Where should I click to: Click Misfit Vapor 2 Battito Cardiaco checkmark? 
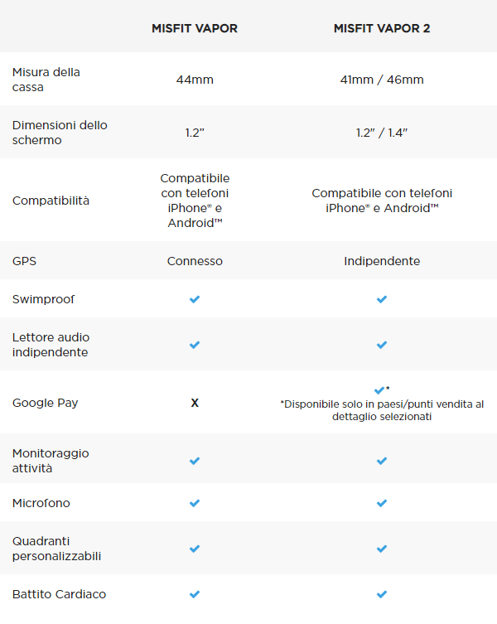(x=382, y=594)
